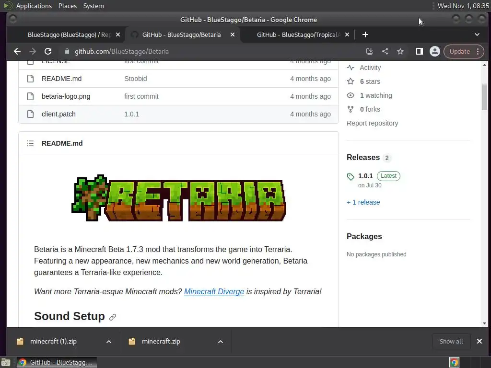The image size is (491, 368).
Task: Click the install app icon in address bar
Action: (x=370, y=51)
